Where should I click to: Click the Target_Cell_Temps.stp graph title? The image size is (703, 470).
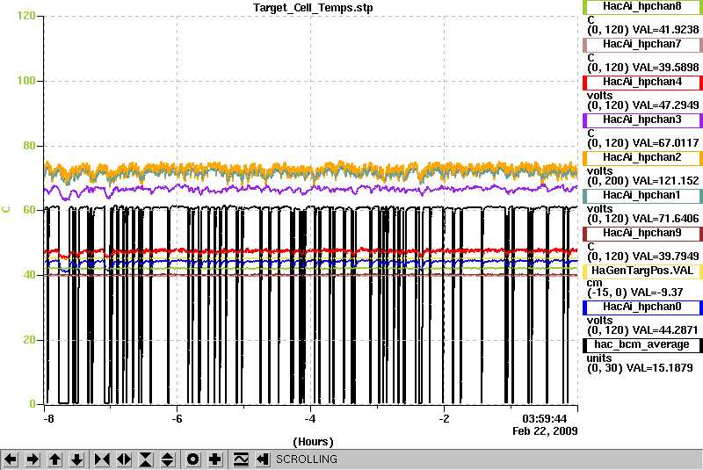click(x=313, y=8)
